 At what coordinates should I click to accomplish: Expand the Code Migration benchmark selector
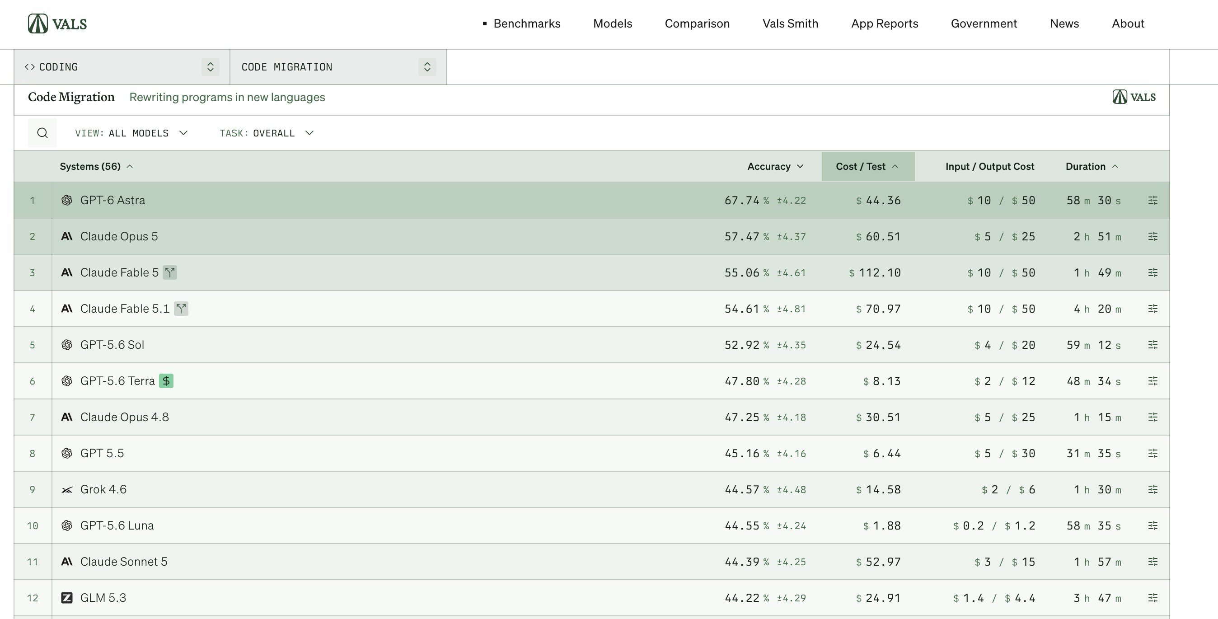[x=338, y=67]
